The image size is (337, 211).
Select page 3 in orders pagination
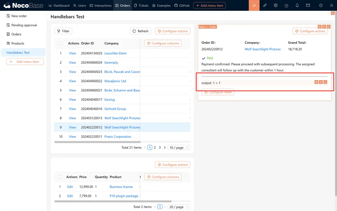pyautogui.click(x=160, y=148)
